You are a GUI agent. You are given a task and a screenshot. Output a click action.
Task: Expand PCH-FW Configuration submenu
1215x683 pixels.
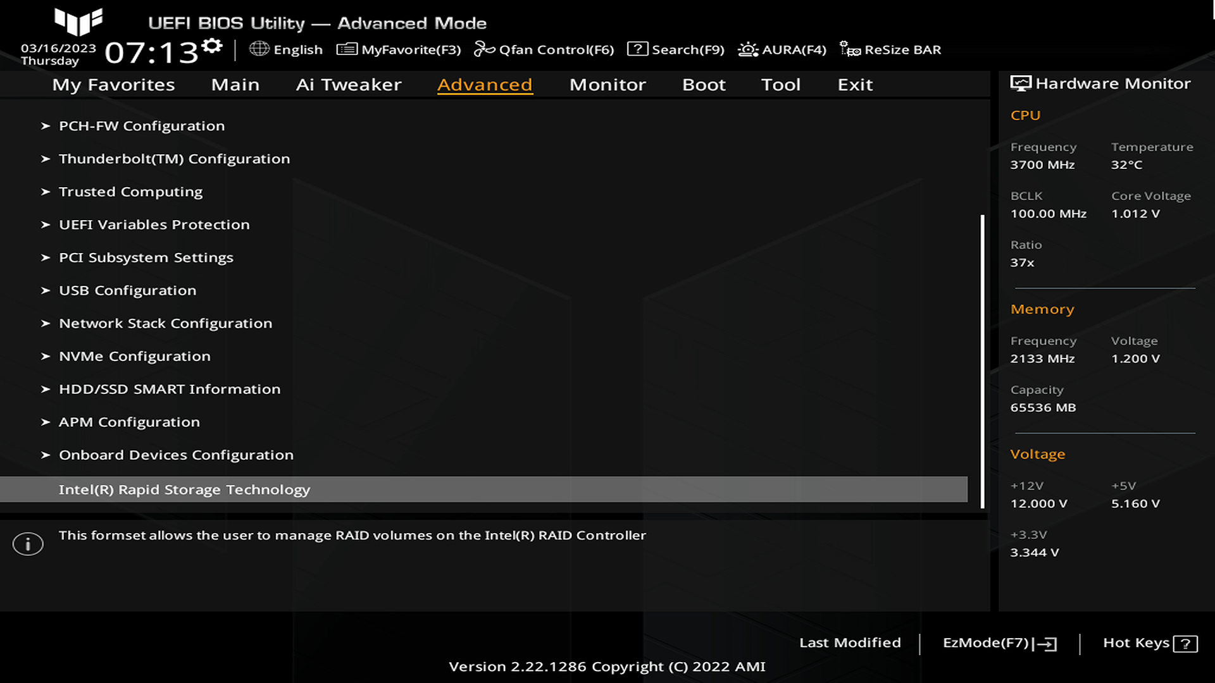click(x=141, y=126)
